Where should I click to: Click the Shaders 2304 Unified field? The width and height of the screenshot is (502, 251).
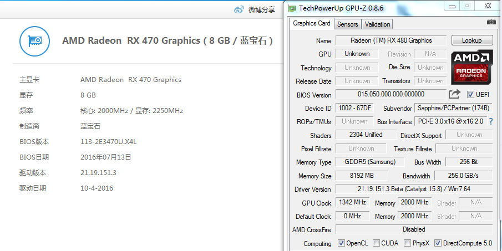point(366,135)
